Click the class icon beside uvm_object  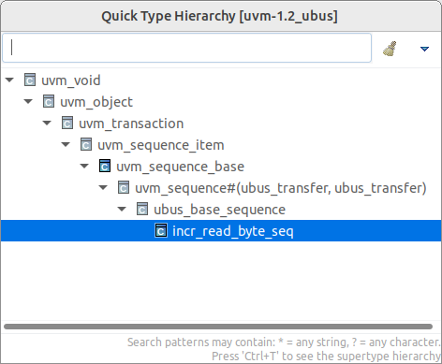[49, 101]
